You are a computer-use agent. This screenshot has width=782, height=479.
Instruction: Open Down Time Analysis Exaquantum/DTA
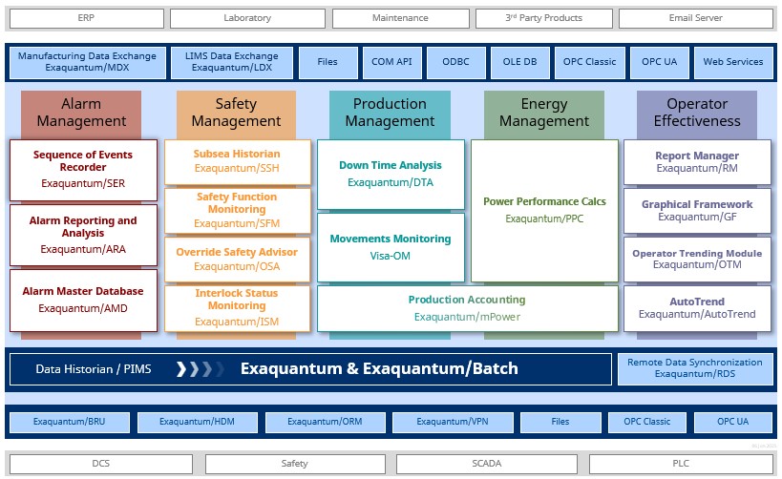(391, 175)
